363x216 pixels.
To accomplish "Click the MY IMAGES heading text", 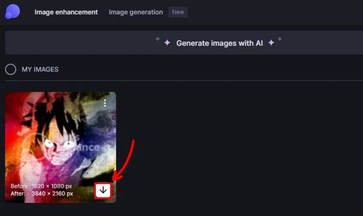I will coord(40,69).
